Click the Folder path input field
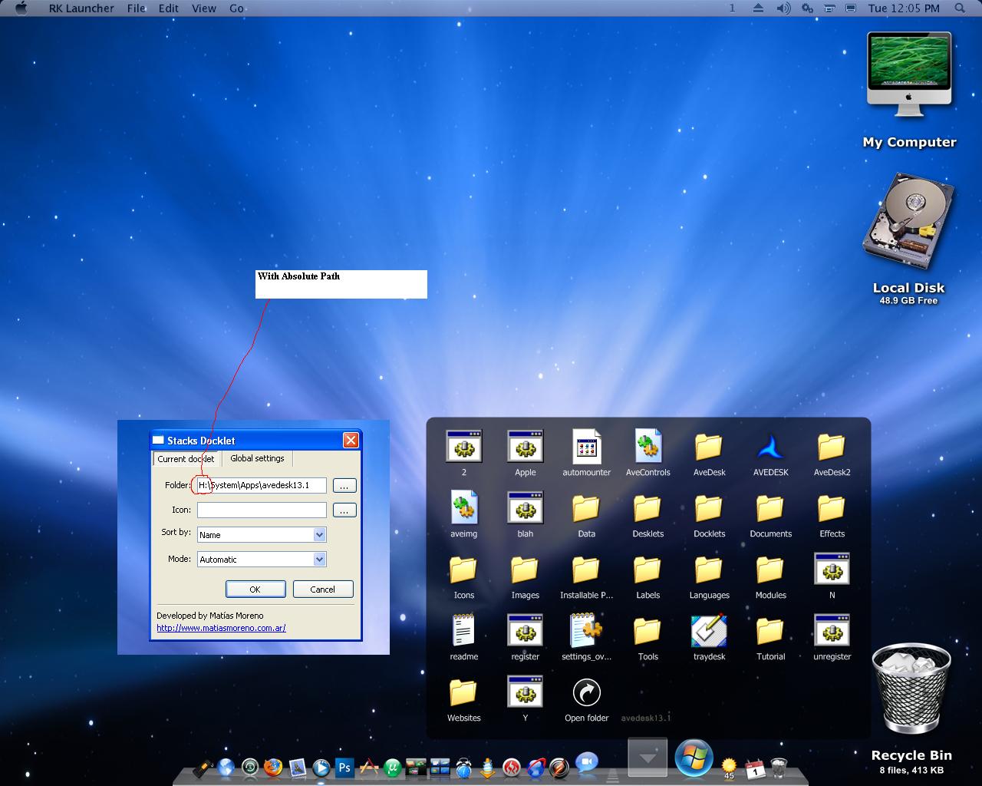The width and height of the screenshot is (982, 786). click(x=262, y=485)
